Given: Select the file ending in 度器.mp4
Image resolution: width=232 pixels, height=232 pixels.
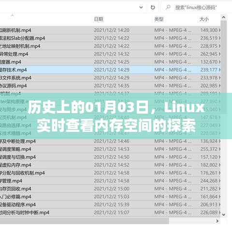Looking at the screenshot, I should tap(11, 62).
